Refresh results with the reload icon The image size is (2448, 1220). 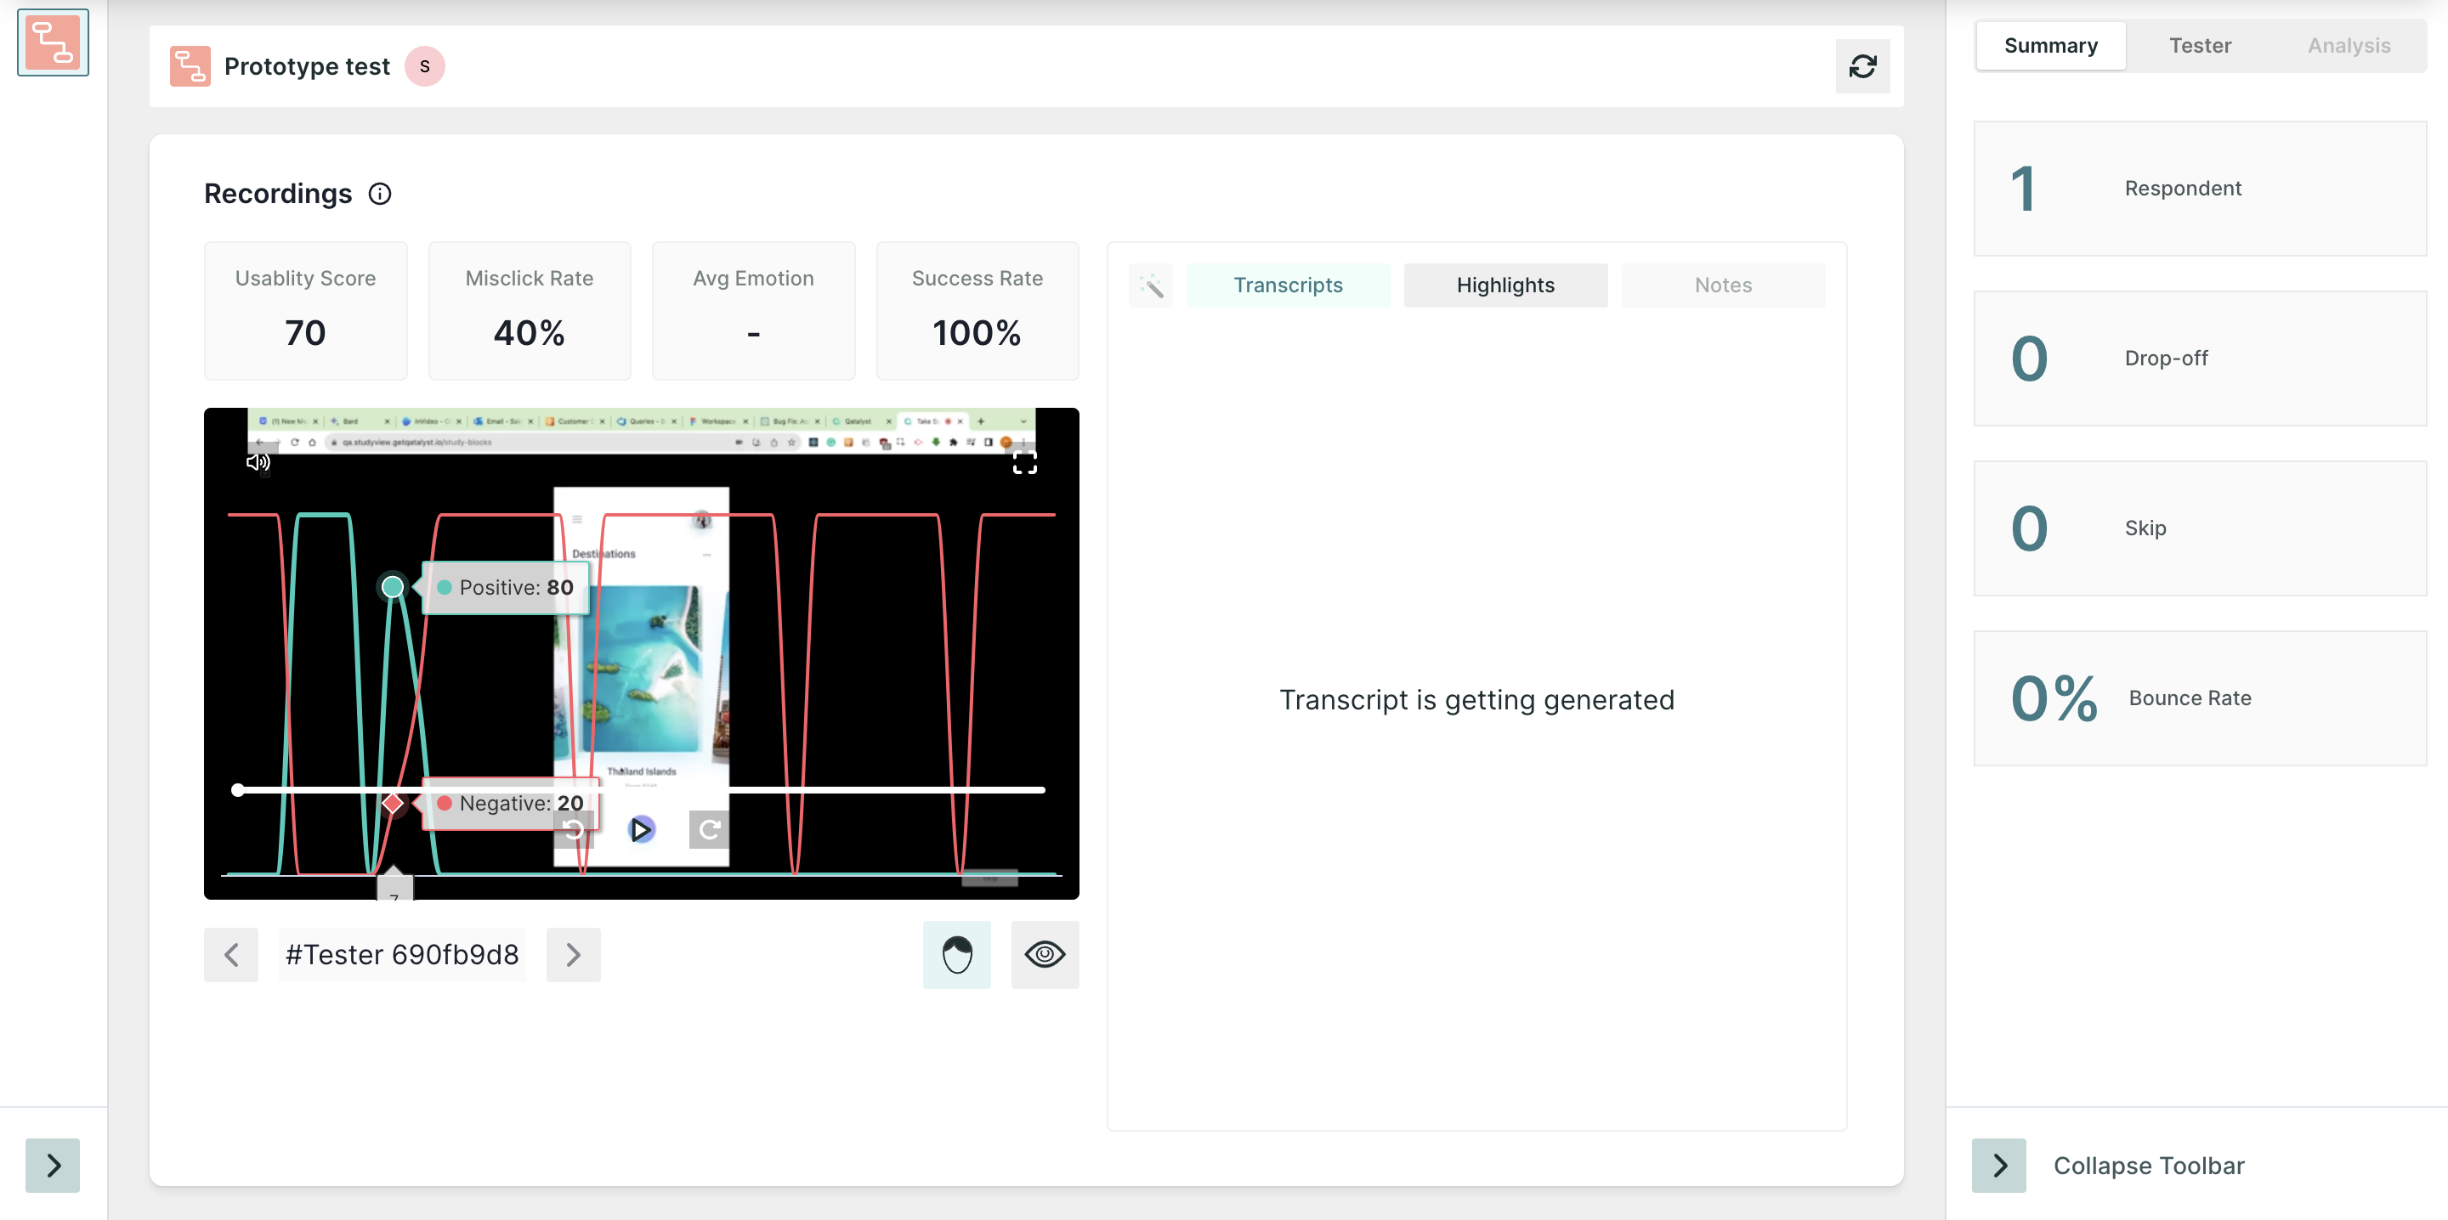coord(1862,66)
